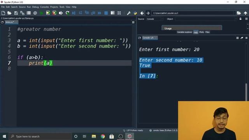Screen dimensions: 249x140
Task: Open the Tools menu
Action: pos(62,7)
